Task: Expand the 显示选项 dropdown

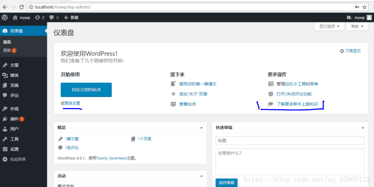Action: click(x=329, y=26)
